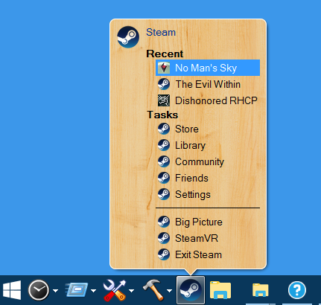The width and height of the screenshot is (321, 305).
Task: Choose Exit Steam
Action: [208, 254]
